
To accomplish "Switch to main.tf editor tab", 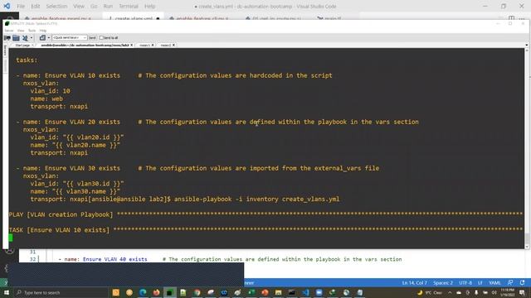I will [329, 18].
